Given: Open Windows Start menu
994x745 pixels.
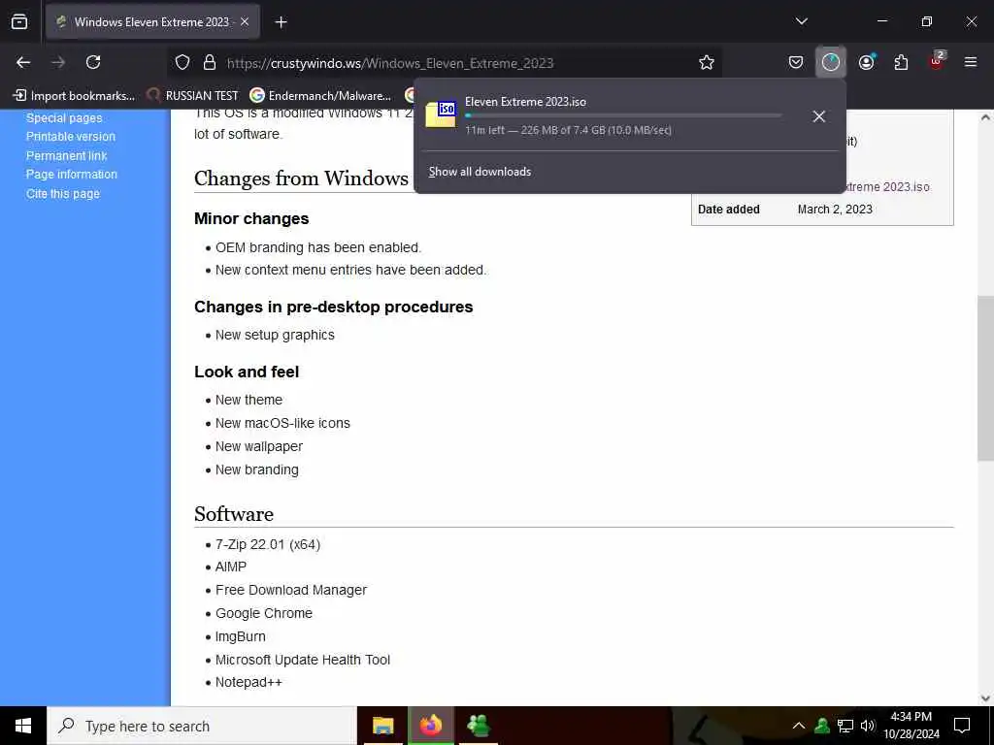Looking at the screenshot, I should [x=23, y=726].
